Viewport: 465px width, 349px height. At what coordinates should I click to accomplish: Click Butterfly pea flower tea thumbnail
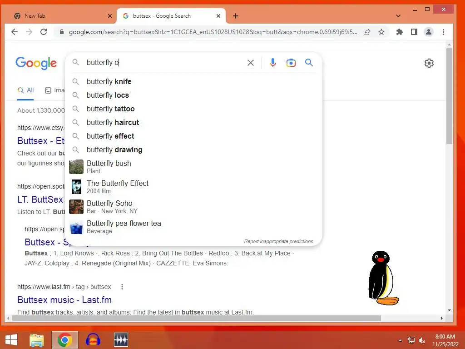[76, 227]
